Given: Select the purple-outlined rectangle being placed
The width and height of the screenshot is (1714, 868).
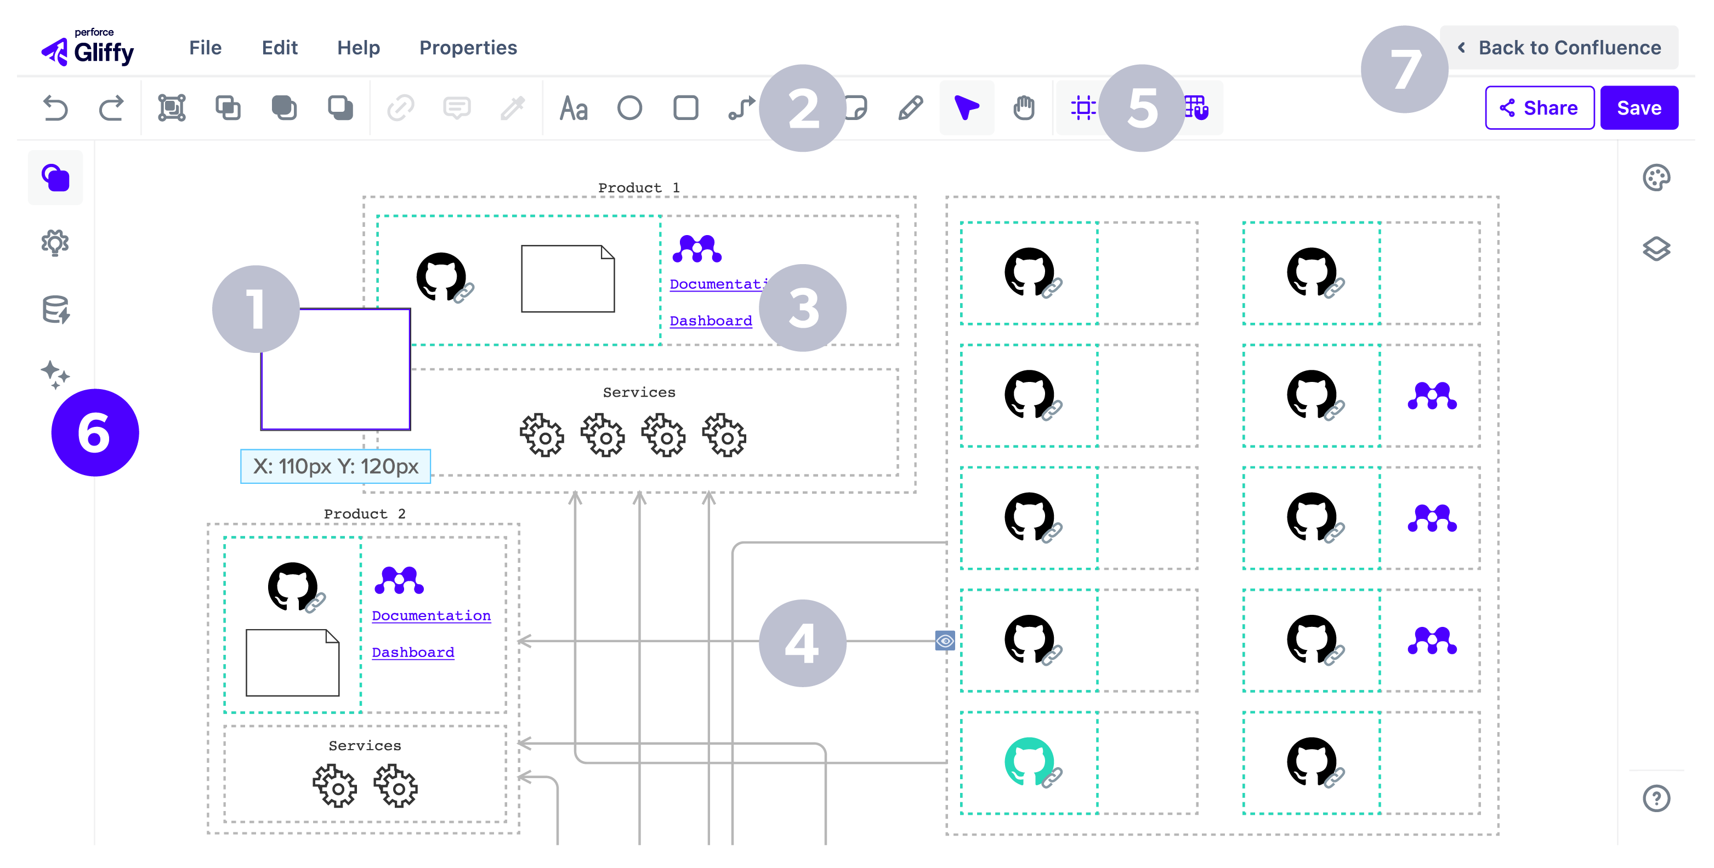Looking at the screenshot, I should click(x=336, y=370).
